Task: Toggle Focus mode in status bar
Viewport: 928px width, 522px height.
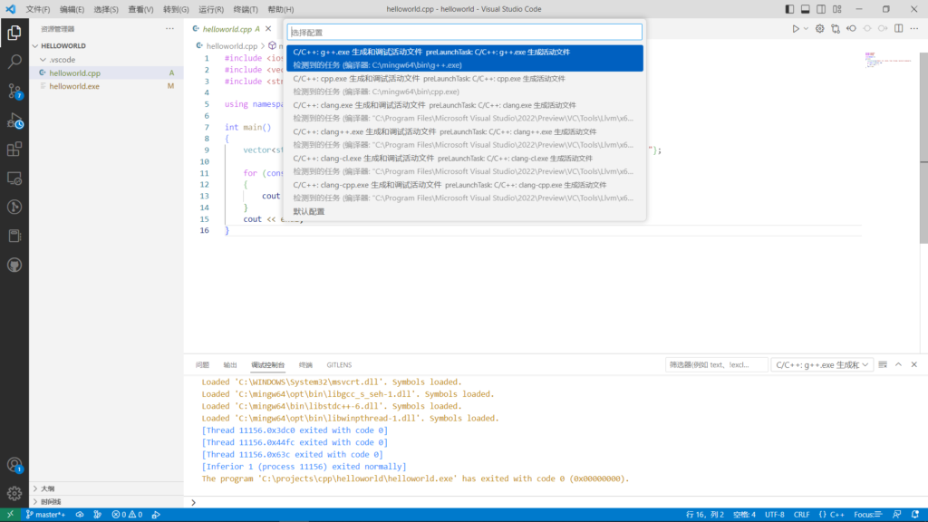Action: click(x=870, y=515)
